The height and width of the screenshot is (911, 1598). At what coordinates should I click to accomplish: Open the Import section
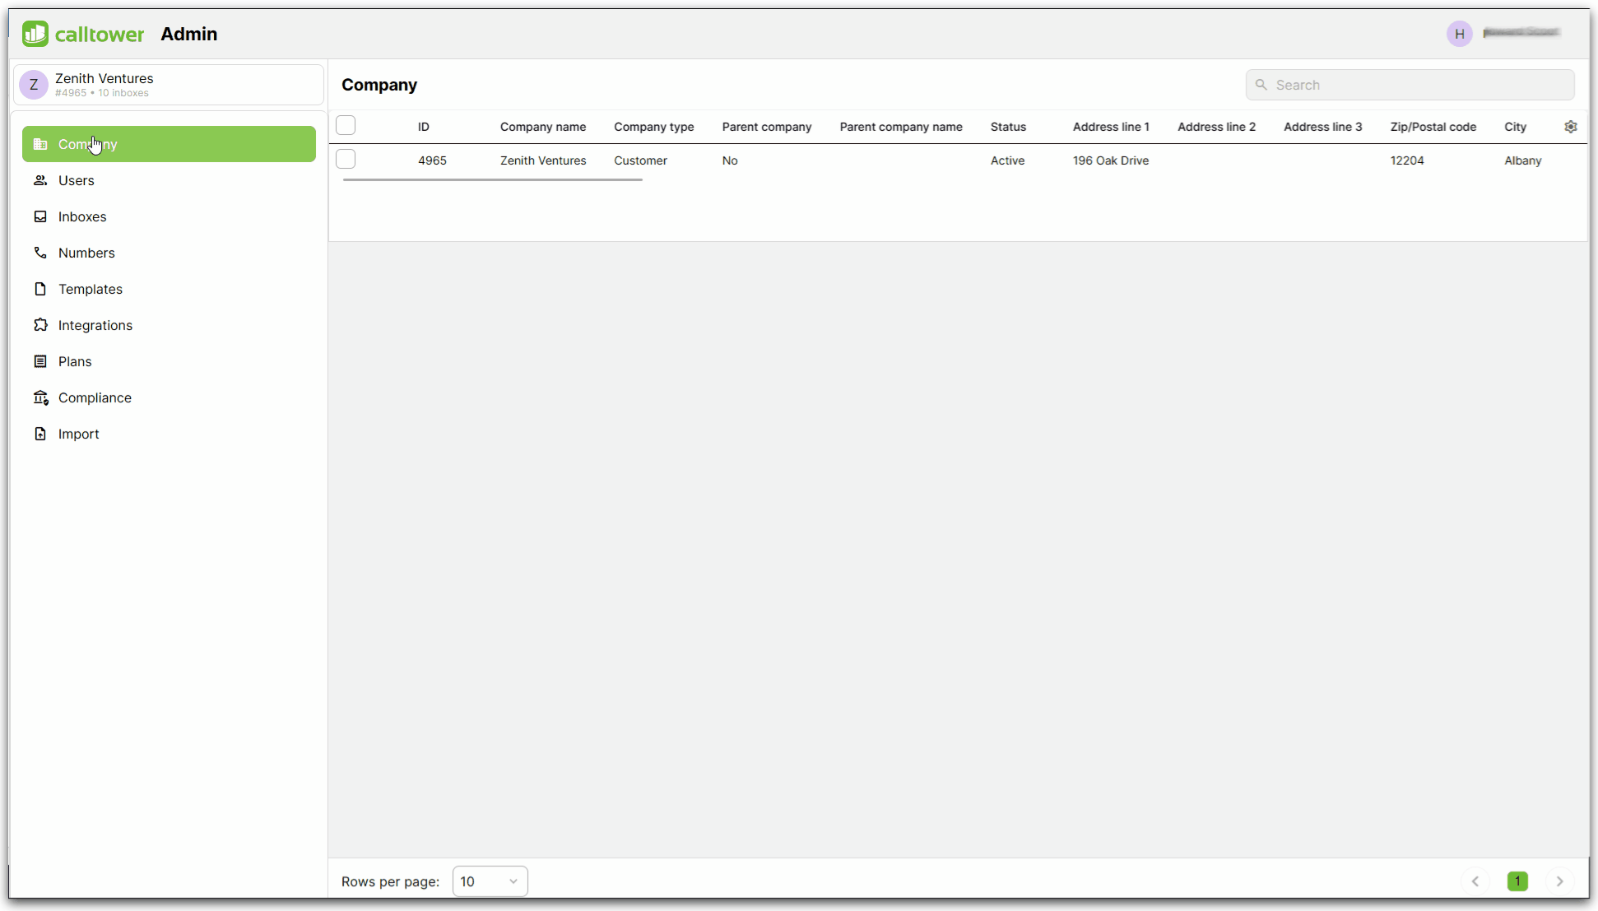pos(79,432)
